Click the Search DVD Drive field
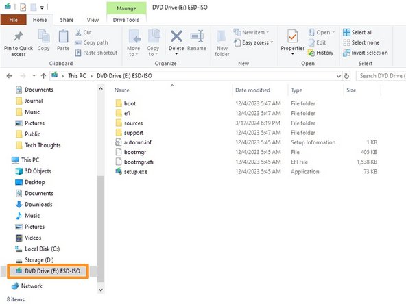406x304 pixels. click(x=381, y=76)
